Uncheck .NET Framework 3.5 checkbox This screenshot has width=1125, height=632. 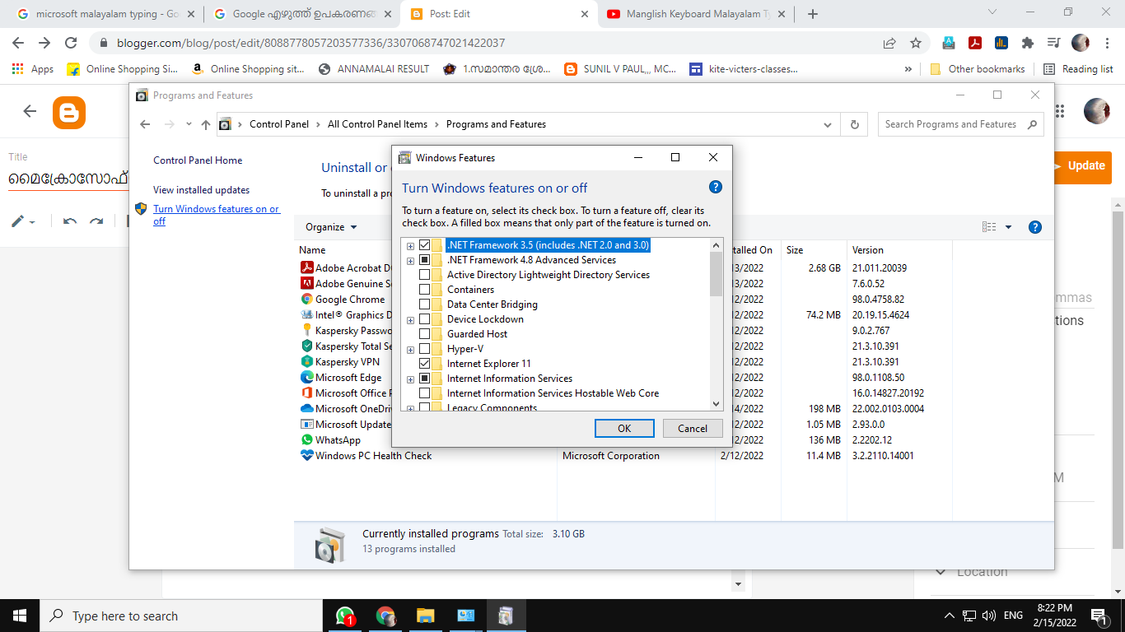tap(424, 245)
